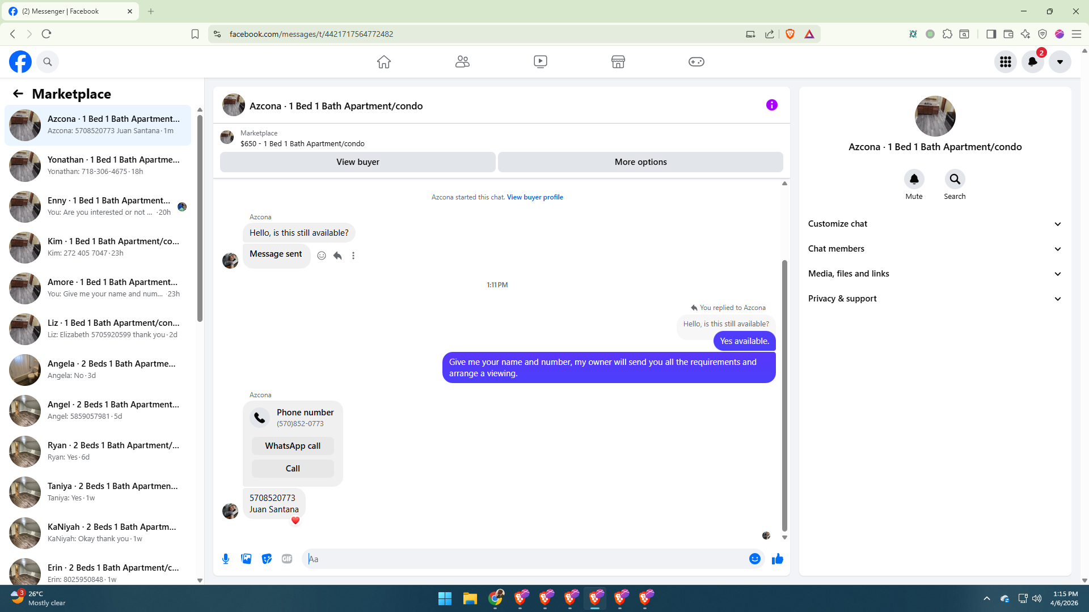
Task: Click the heart reaction on Juan Santana message
Action: pos(296,520)
